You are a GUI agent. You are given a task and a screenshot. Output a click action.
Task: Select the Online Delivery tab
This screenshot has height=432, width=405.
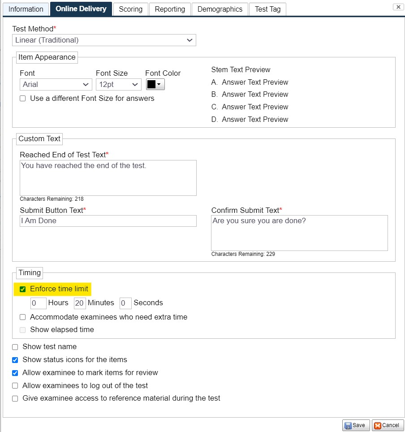(x=81, y=9)
